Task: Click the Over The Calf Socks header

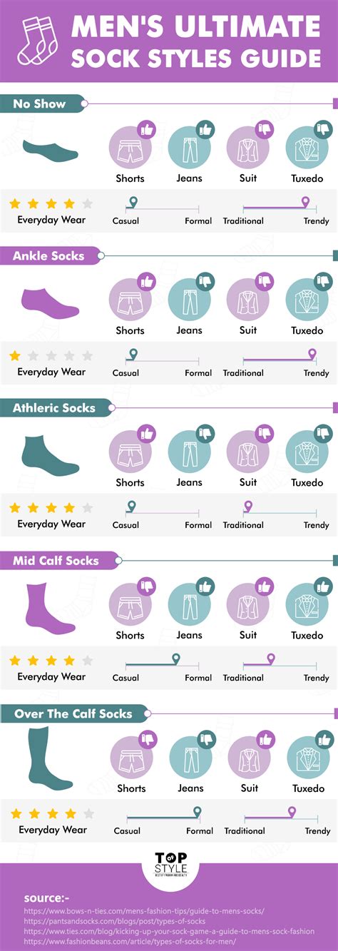Action: pos(73,713)
